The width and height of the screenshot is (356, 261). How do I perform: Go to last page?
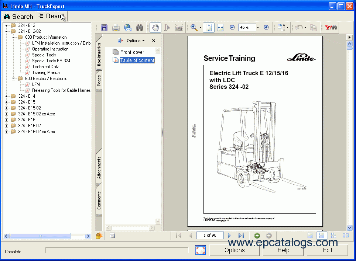click(x=241, y=236)
